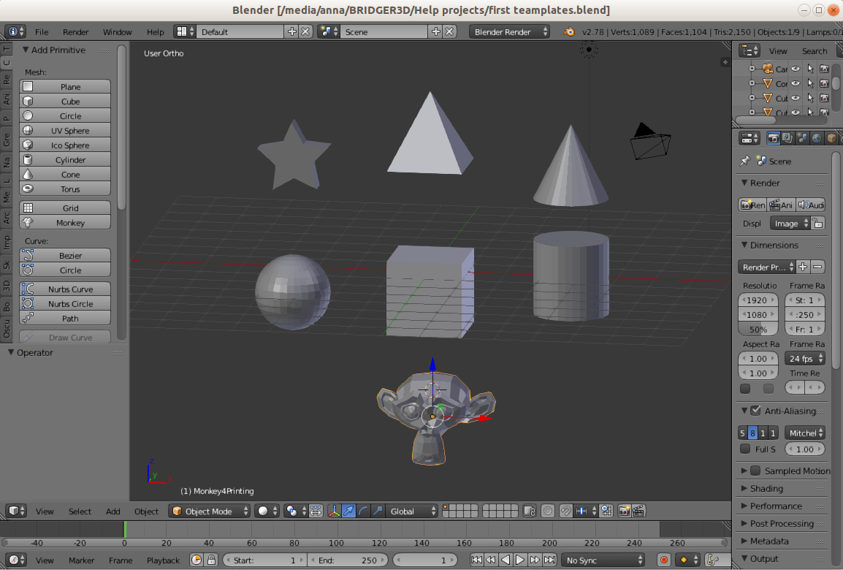Screen dimensions: 843x570
Task: Open the Object Mode dropdown
Action: (x=210, y=511)
